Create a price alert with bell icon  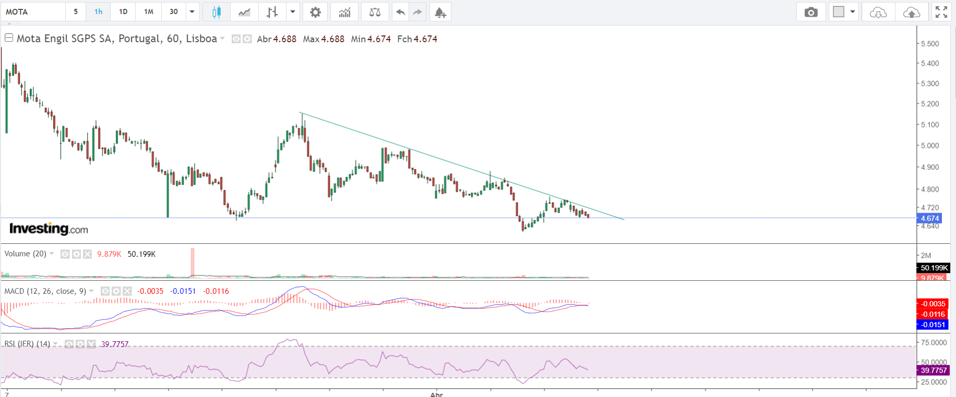(440, 12)
